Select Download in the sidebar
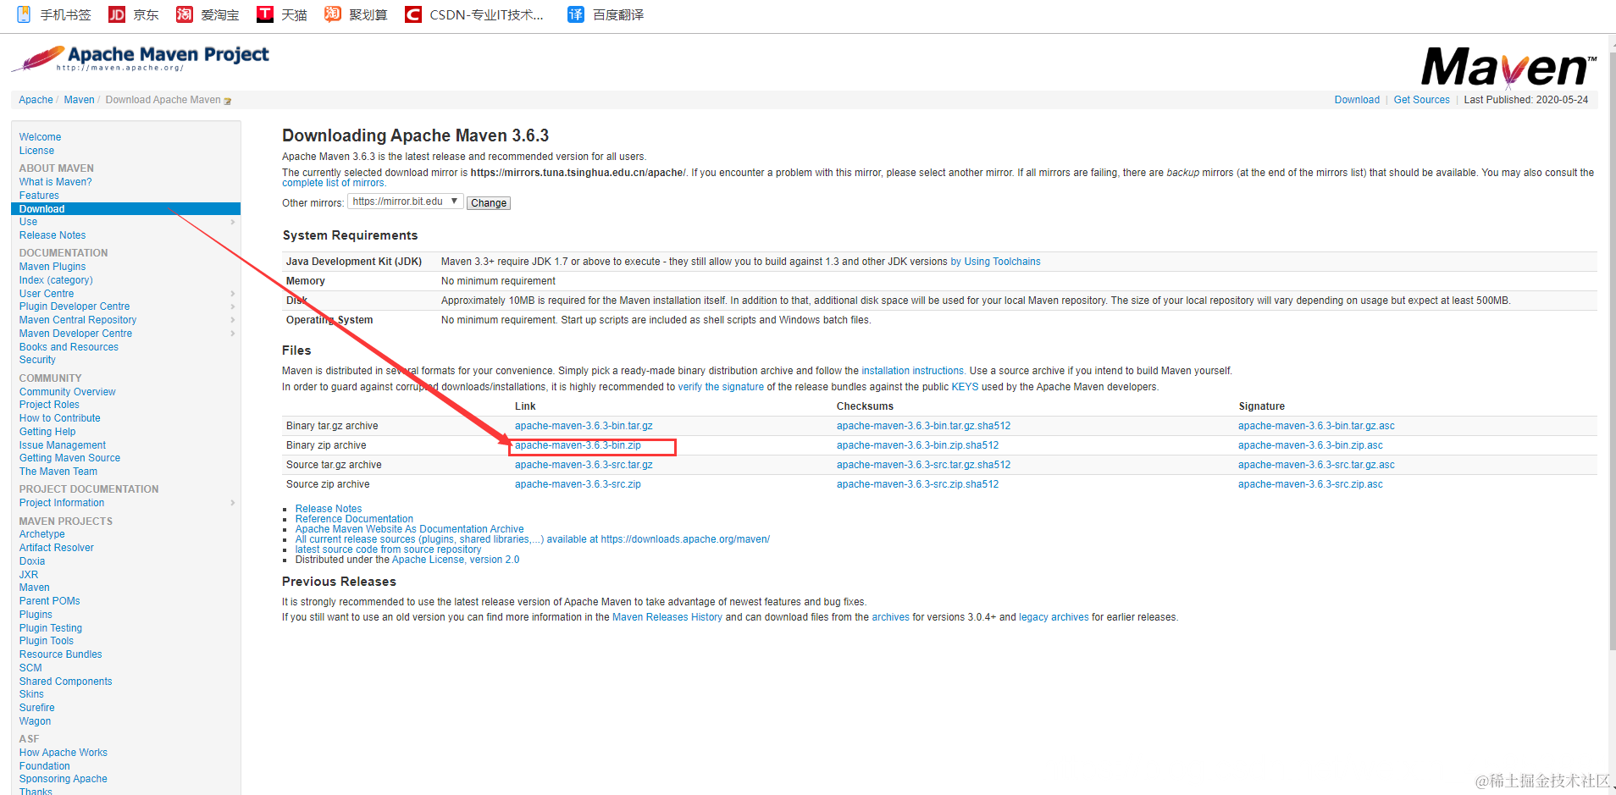1616x795 pixels. pyautogui.click(x=126, y=209)
